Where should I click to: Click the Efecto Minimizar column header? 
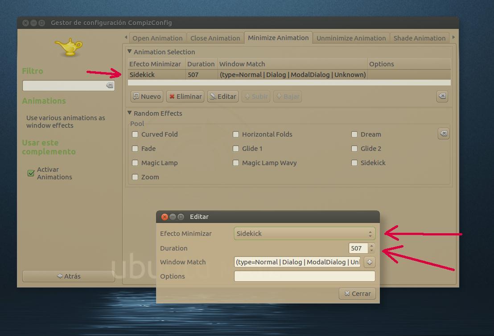[156, 64]
